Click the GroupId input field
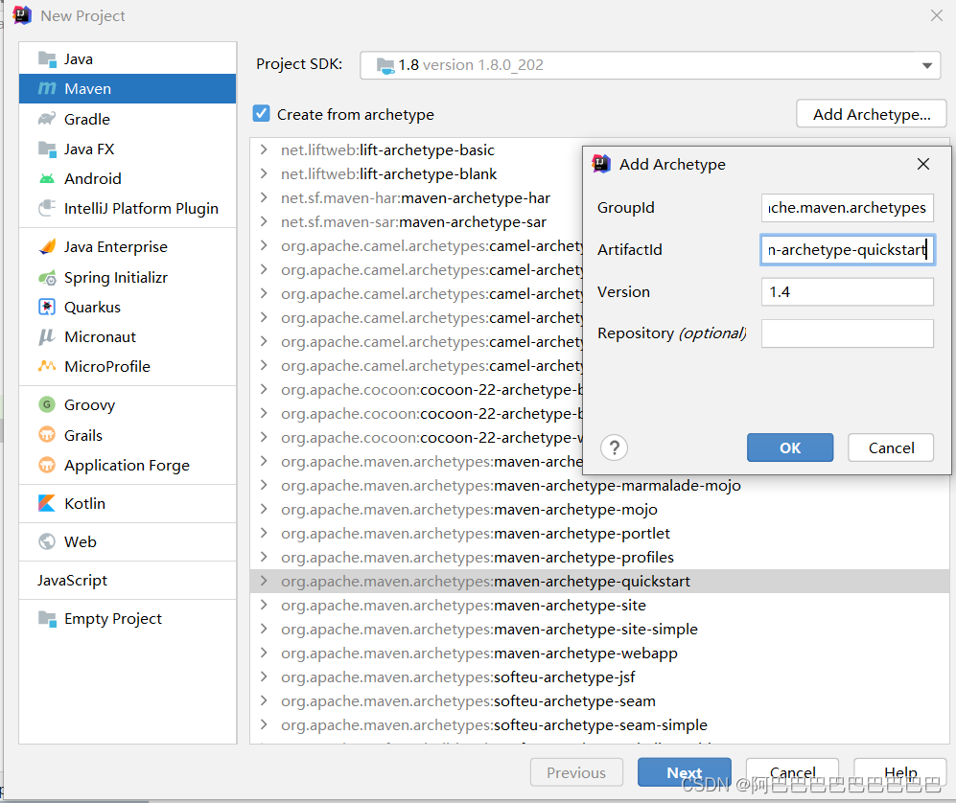 coord(848,208)
